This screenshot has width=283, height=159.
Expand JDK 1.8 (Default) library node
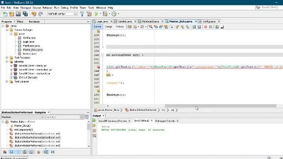tap(11, 78)
